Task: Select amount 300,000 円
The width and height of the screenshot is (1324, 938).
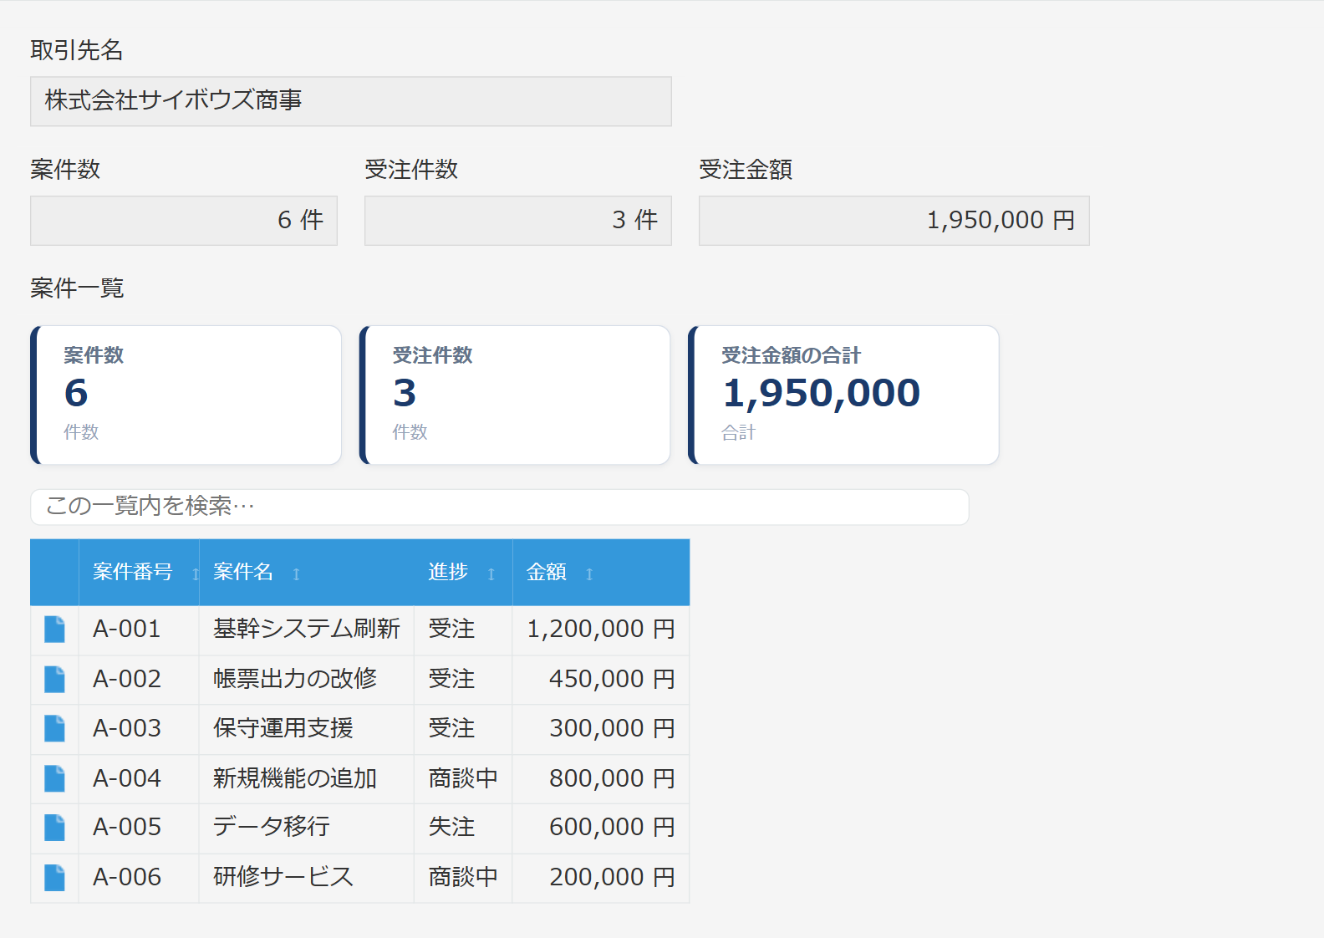Action: (601, 729)
